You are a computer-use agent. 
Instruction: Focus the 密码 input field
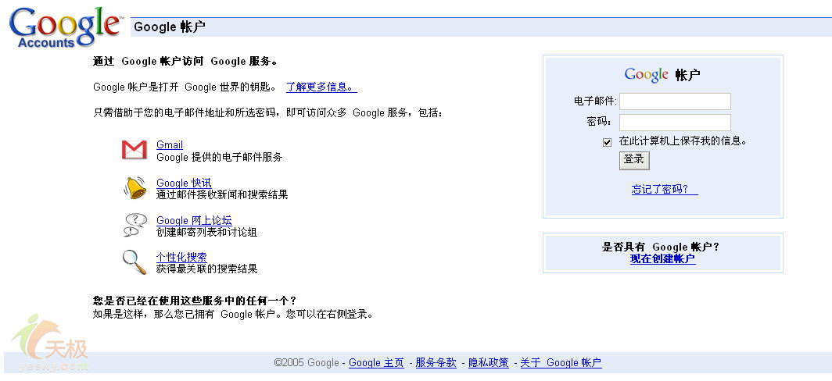[x=675, y=123]
